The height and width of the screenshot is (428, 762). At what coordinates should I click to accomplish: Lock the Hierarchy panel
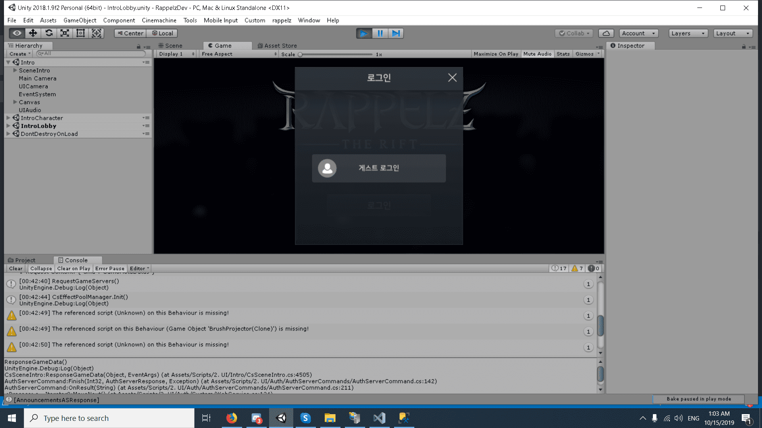(x=139, y=46)
